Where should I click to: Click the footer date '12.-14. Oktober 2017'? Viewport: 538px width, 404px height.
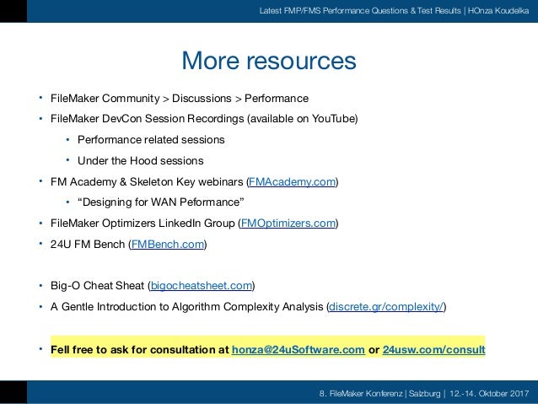click(489, 393)
